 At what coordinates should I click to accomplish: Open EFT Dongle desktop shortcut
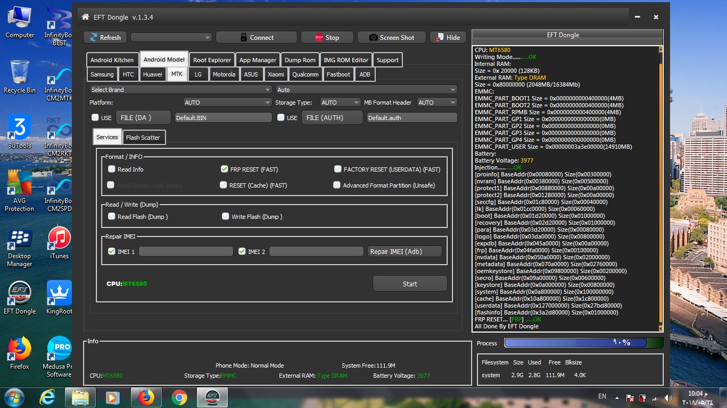tap(20, 298)
